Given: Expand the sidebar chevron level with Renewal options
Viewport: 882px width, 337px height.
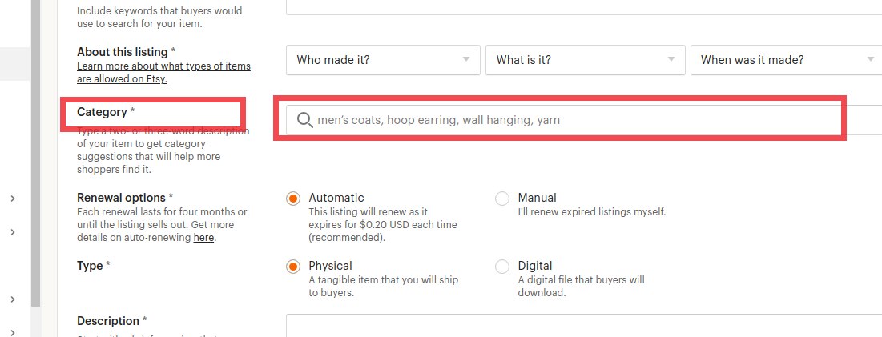Looking at the screenshot, I should 12,199.
